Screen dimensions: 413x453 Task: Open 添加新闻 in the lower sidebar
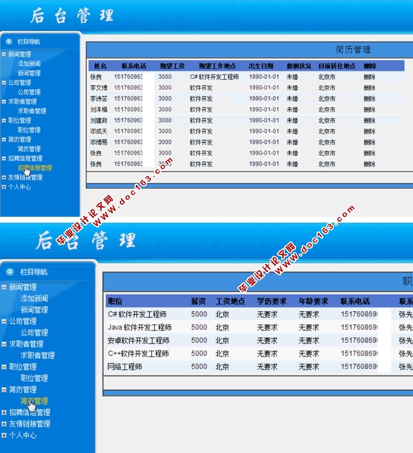click(34, 298)
